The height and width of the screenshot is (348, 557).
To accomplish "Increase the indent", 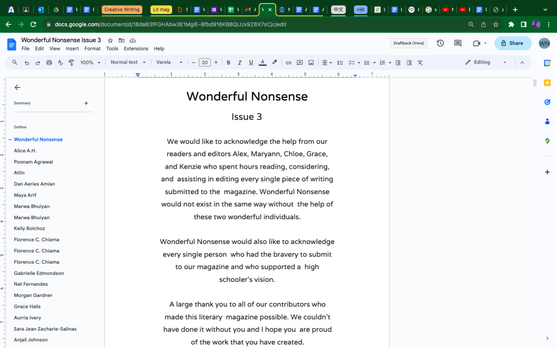I will tap(409, 63).
